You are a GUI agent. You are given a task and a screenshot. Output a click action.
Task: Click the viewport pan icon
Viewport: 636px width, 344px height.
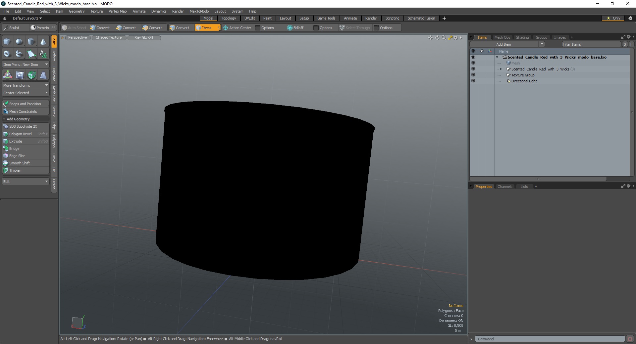click(430, 38)
